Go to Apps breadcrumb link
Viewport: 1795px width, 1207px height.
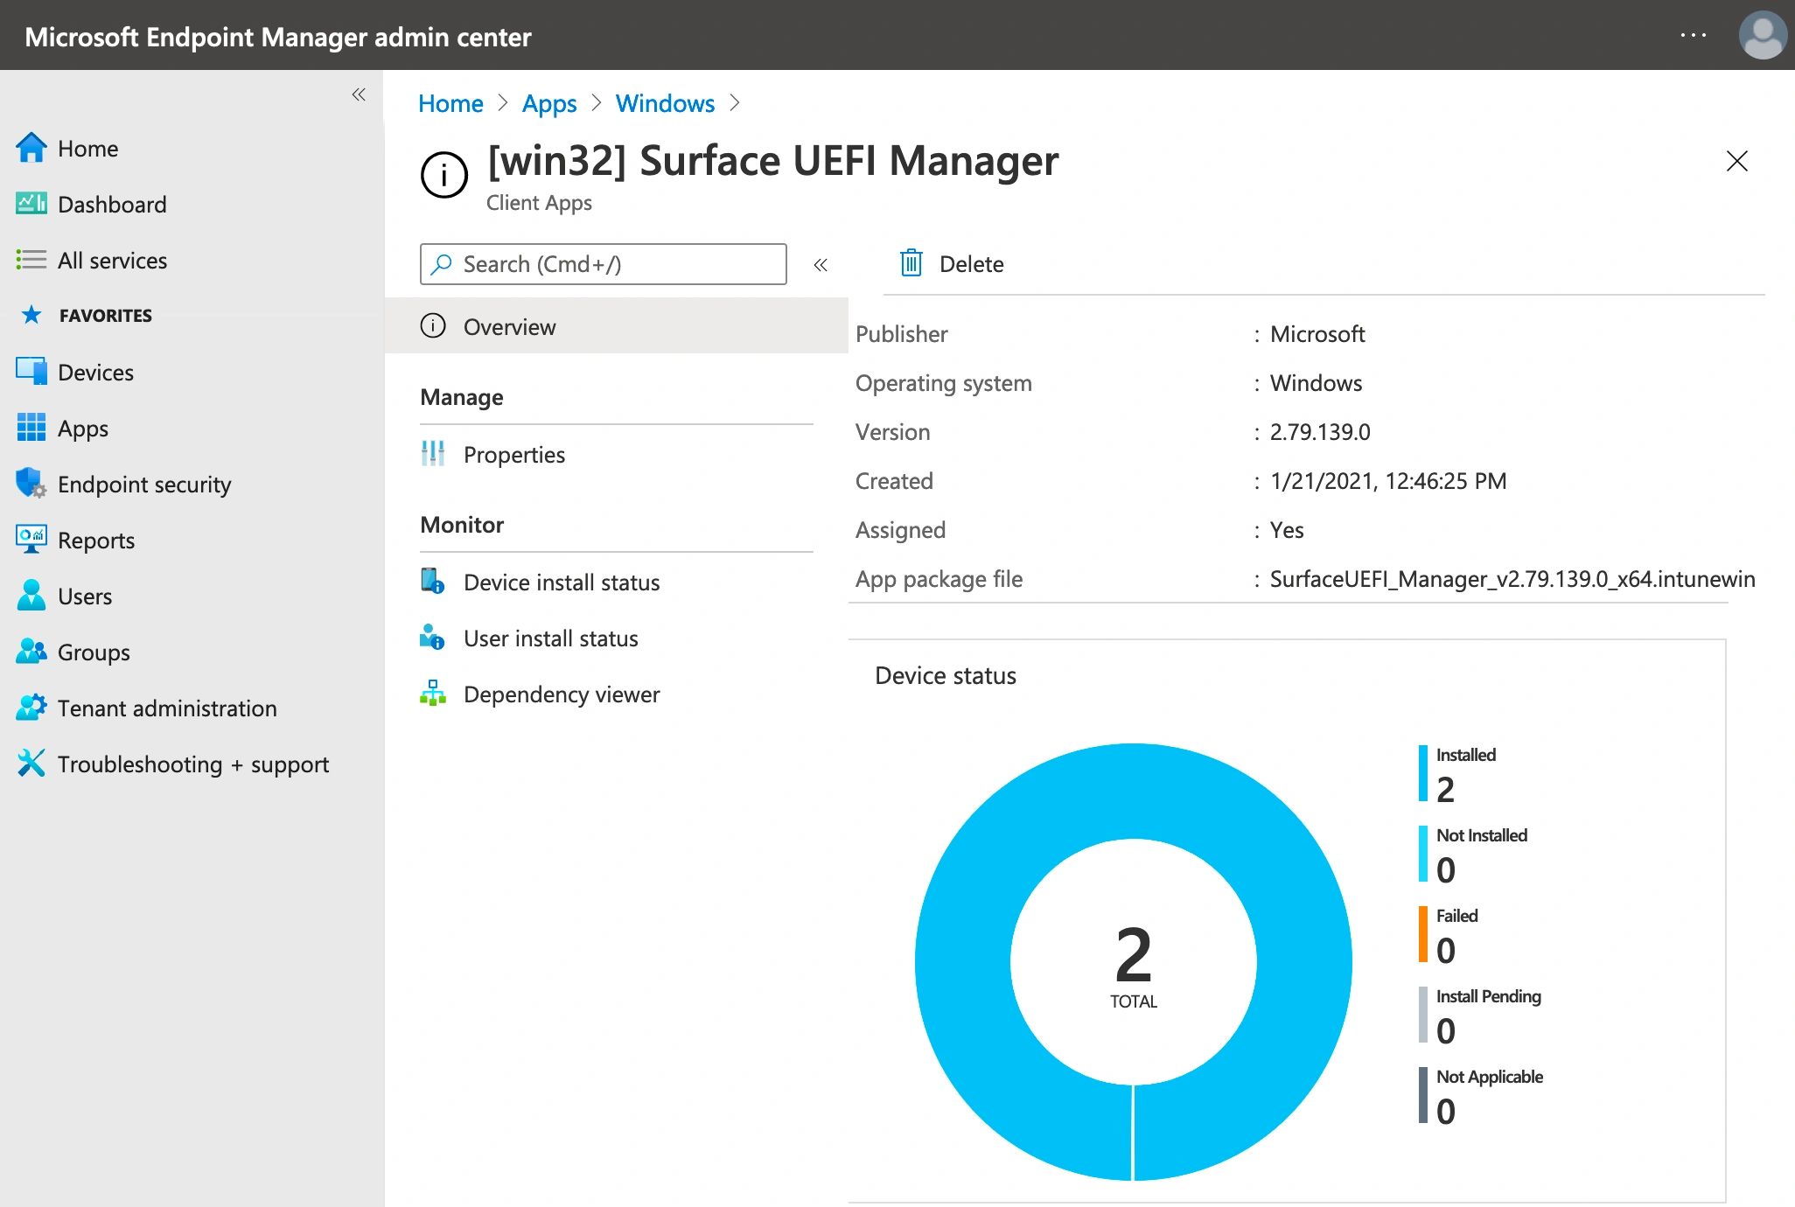point(548,103)
